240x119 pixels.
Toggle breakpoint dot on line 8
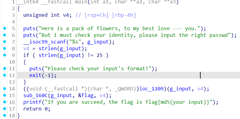click(x=5, y=48)
